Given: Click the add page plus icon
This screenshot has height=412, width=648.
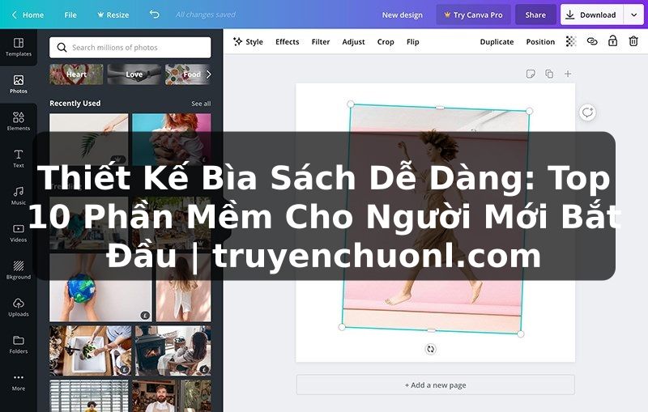Looking at the screenshot, I should coord(568,74).
